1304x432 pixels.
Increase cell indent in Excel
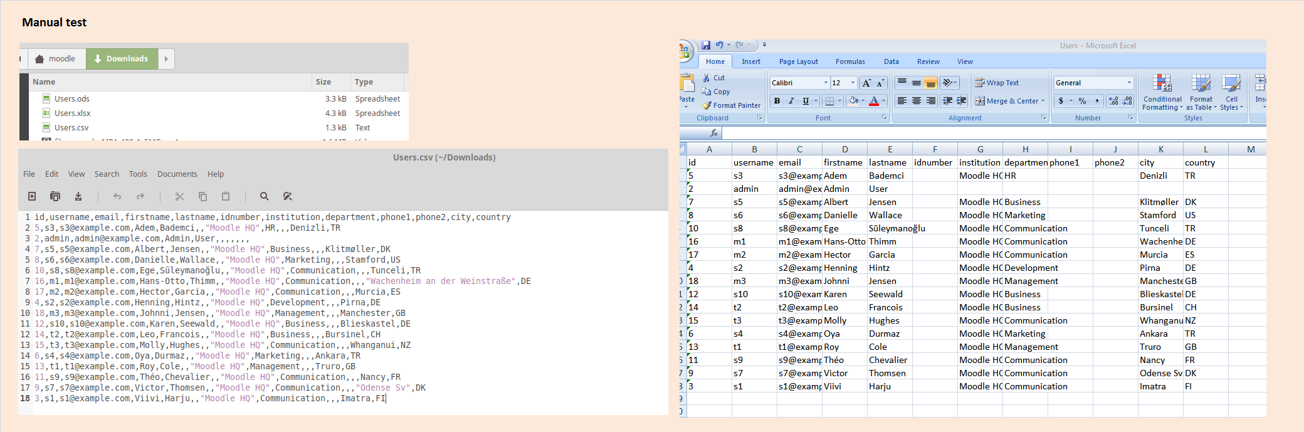pos(962,101)
